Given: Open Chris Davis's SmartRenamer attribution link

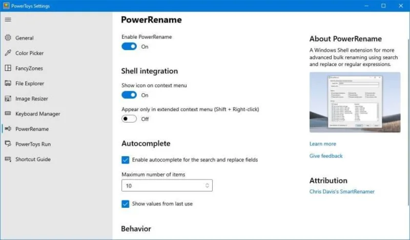Looking at the screenshot, I should (342, 191).
